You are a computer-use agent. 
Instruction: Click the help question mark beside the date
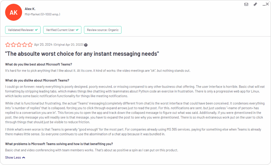pos(86,45)
